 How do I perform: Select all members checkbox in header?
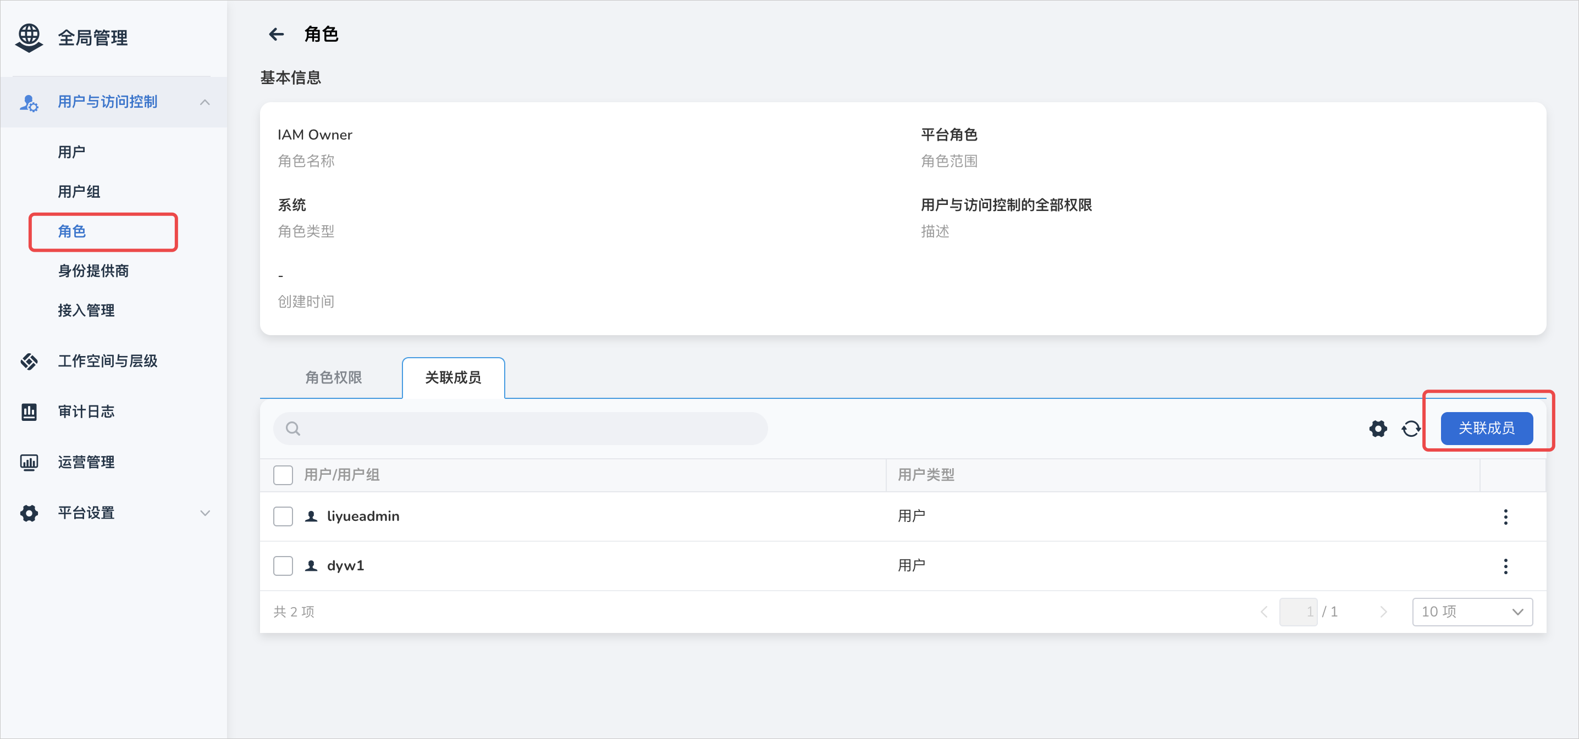pos(283,475)
